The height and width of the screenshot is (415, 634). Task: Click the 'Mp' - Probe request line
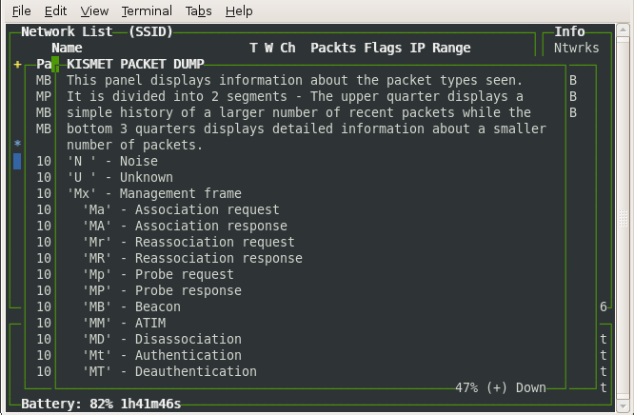pos(158,274)
